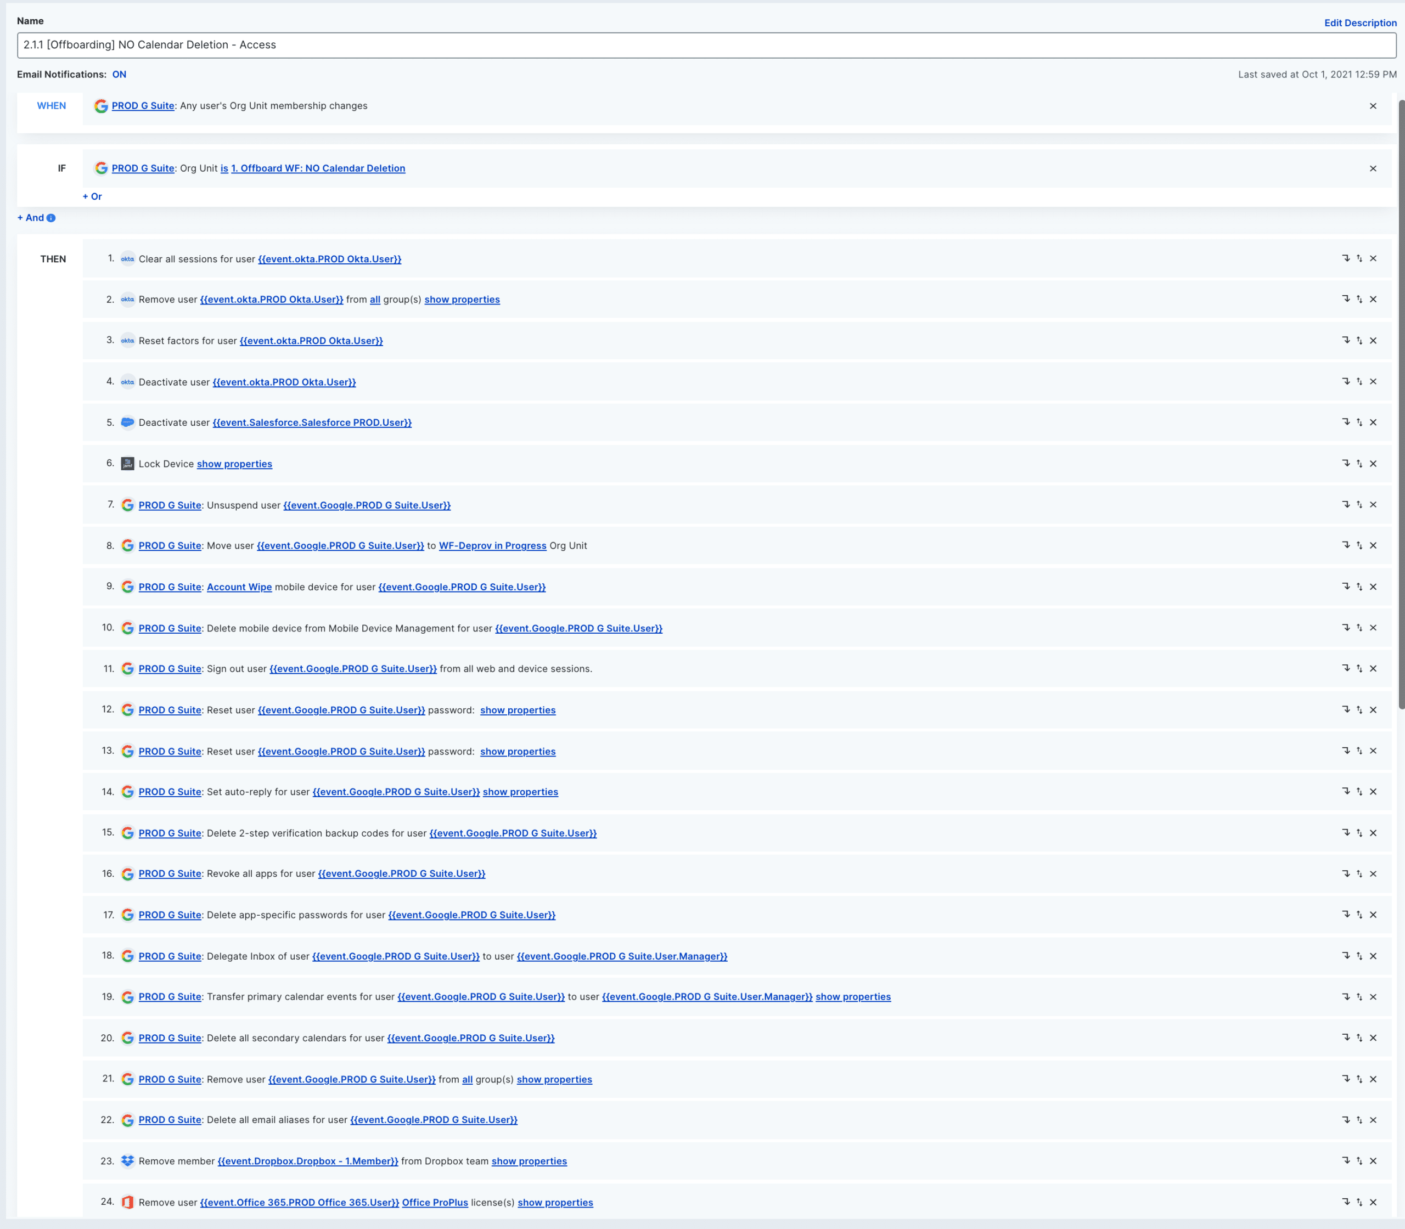Expand show properties on Lock Device step

[235, 464]
